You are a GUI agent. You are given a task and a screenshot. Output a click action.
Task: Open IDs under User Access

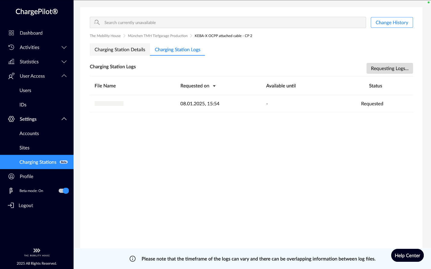tap(23, 105)
